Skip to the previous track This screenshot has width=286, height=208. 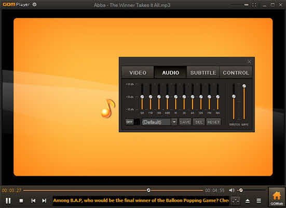click(x=33, y=201)
